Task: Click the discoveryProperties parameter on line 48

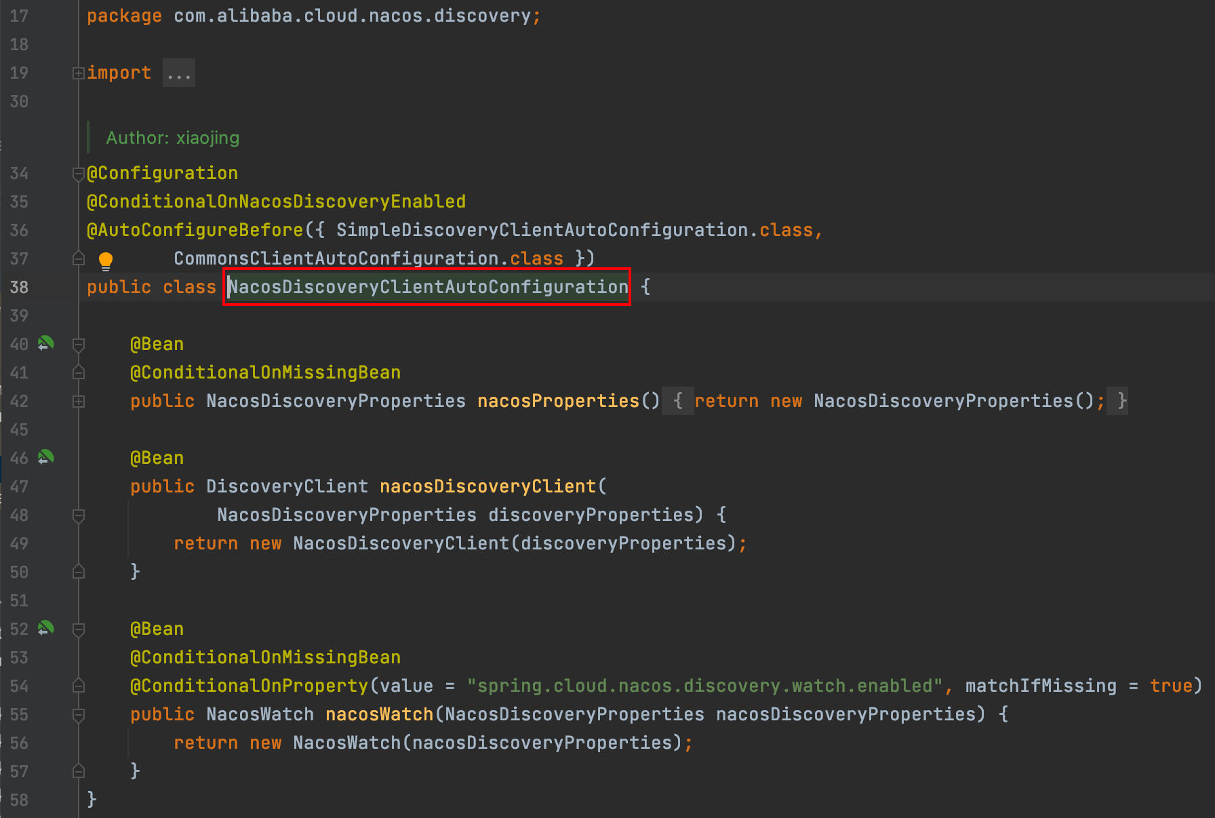Action: [x=591, y=515]
